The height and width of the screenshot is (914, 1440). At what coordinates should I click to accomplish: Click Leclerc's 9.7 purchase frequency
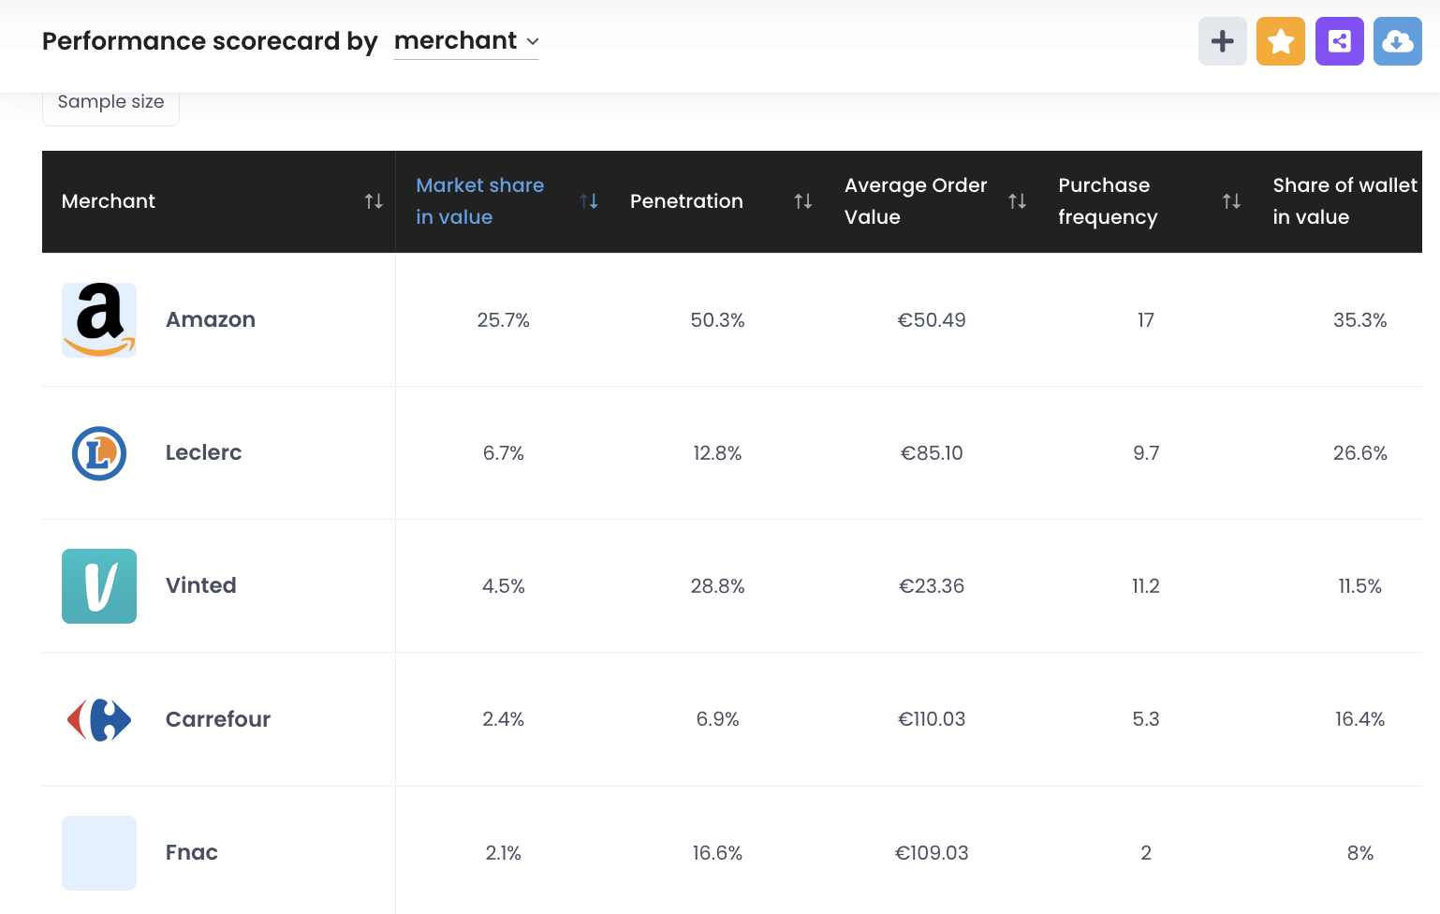[1146, 453]
